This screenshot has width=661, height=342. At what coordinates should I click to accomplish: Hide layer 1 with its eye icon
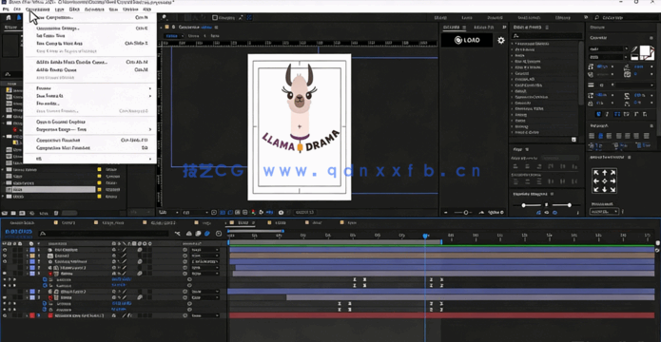(x=5, y=250)
